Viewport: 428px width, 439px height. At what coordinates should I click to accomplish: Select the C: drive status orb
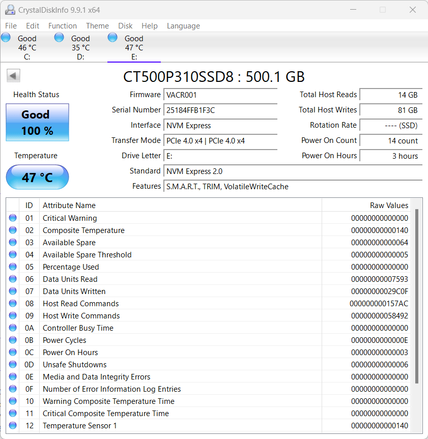point(6,37)
